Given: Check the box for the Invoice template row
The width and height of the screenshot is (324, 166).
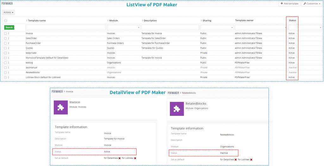Looking at the screenshot, I should click(x=6, y=33).
